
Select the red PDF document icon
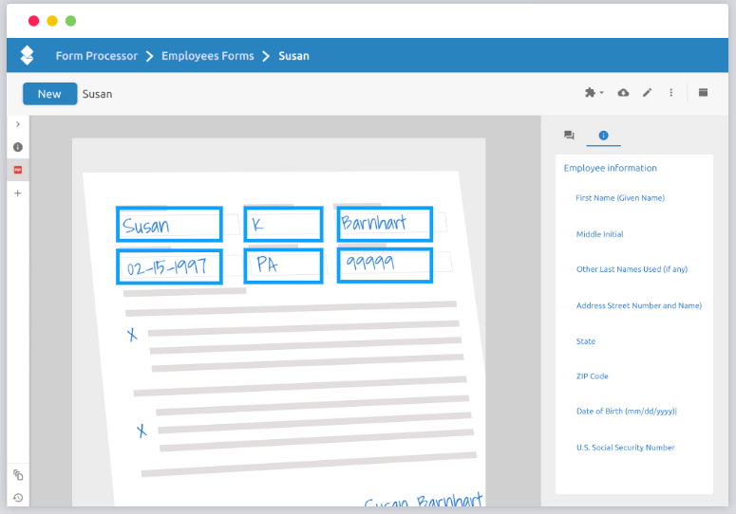point(18,170)
